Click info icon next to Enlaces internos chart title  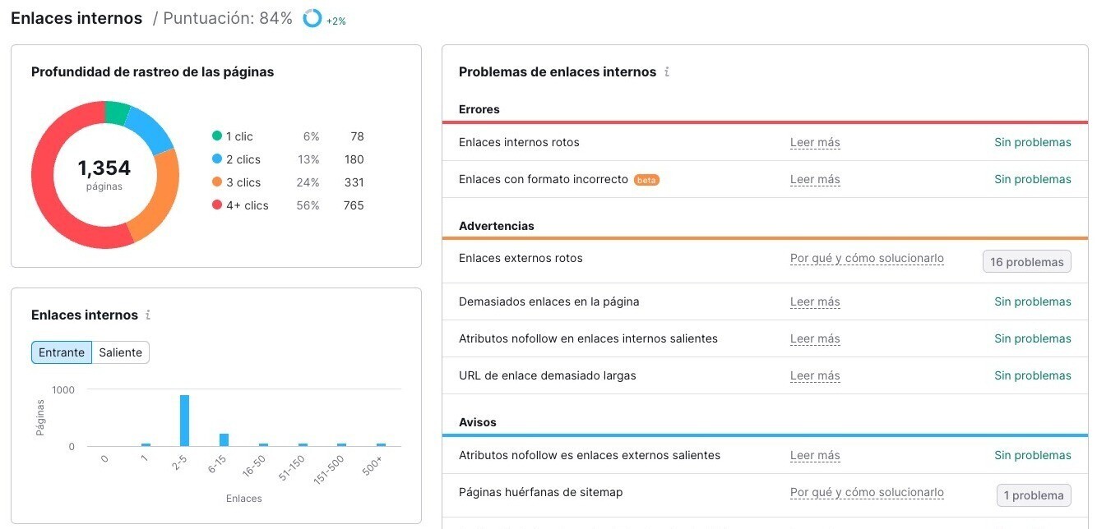coord(148,315)
